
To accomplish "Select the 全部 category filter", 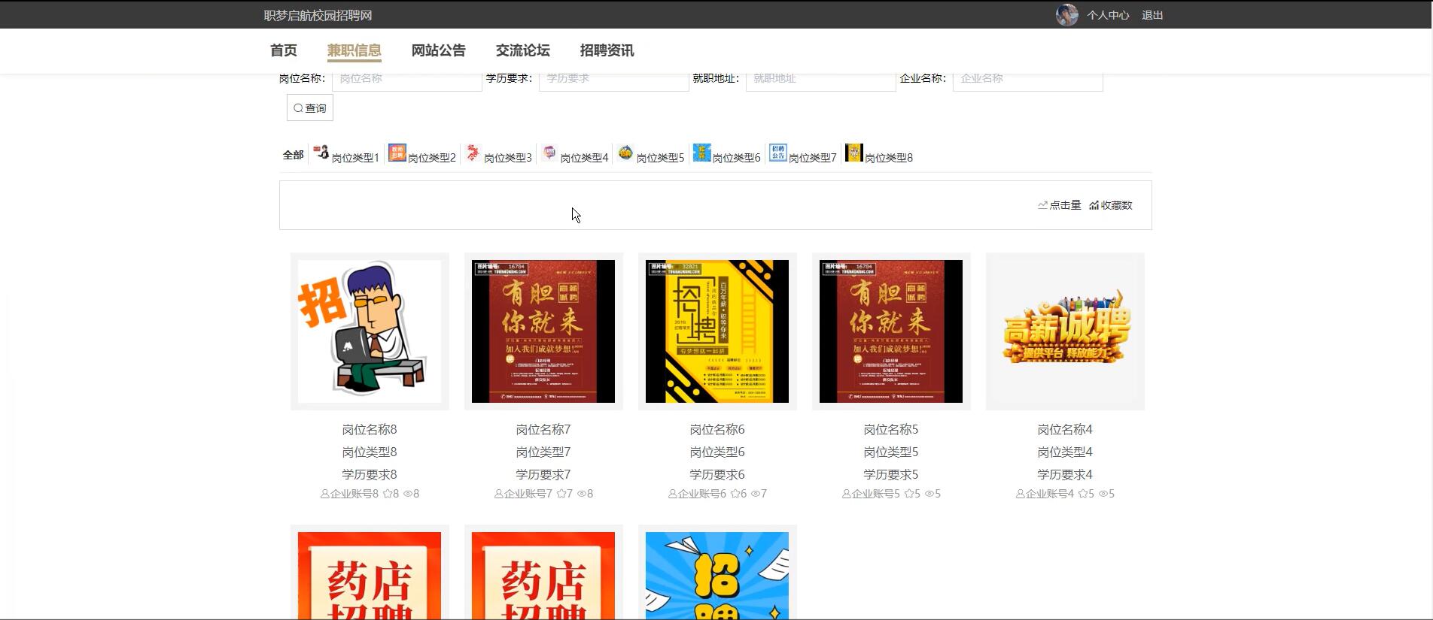I will click(294, 155).
